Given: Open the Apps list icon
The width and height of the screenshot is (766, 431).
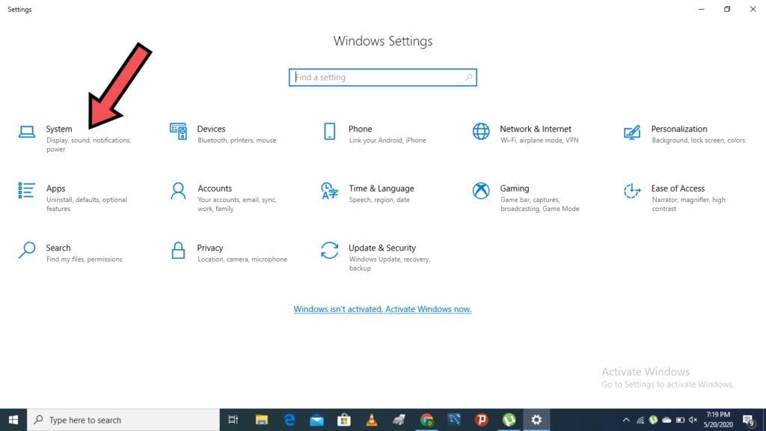Looking at the screenshot, I should tap(27, 191).
